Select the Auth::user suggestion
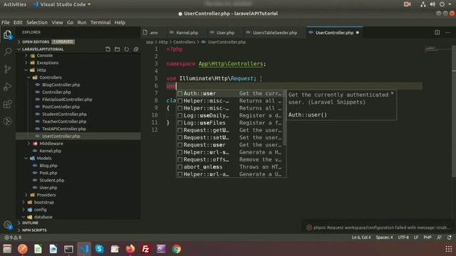 (230, 93)
